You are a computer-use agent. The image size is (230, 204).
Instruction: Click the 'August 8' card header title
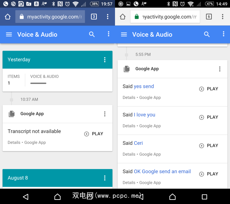pyautogui.click(x=18, y=178)
